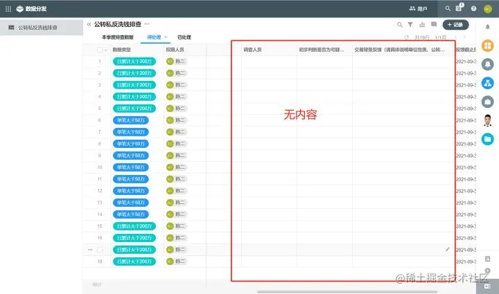Viewport: 499px width, 294px height.
Task: Switch to the 本季度排查数据 tab
Action: (x=117, y=37)
